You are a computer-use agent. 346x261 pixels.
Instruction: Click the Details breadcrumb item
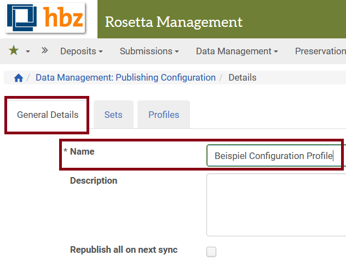(242, 77)
